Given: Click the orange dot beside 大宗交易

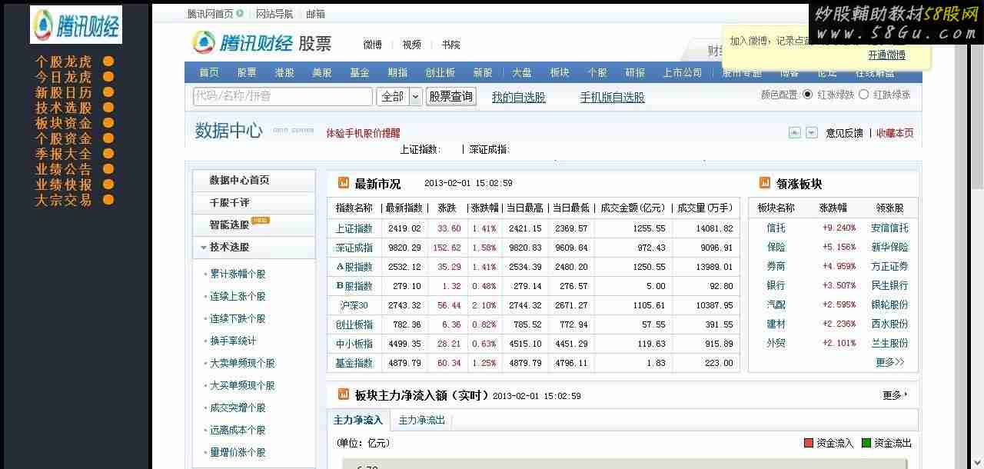Looking at the screenshot, I should point(108,200).
